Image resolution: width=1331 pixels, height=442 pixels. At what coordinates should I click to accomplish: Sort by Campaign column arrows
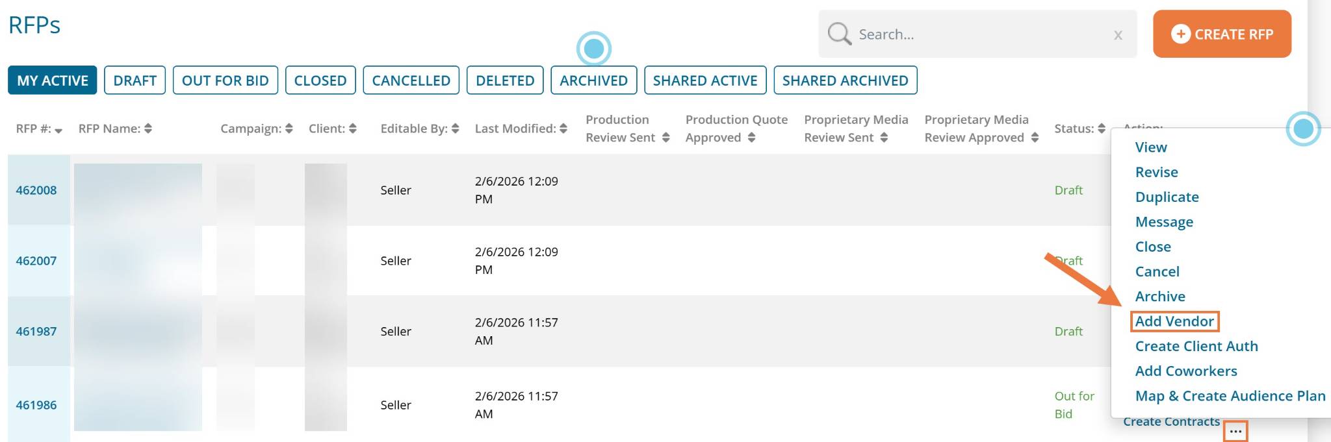[x=289, y=129]
